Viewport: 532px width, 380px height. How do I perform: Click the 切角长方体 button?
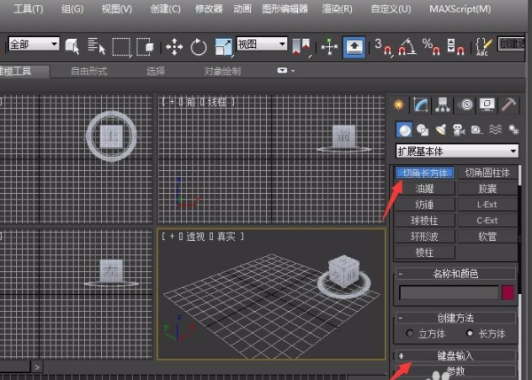(x=425, y=173)
